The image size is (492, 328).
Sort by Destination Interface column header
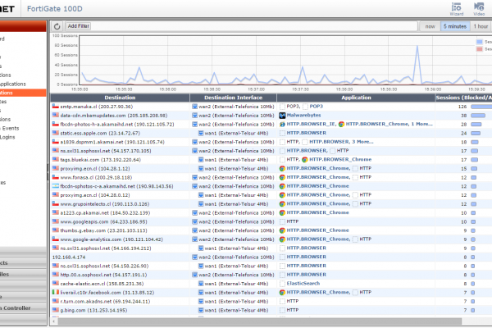point(233,98)
